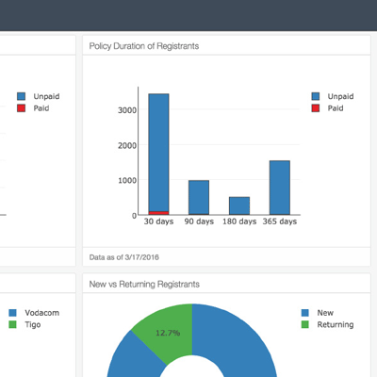Click the '180 days' axis label
Image resolution: width=377 pixels, height=377 pixels.
pyautogui.click(x=239, y=221)
